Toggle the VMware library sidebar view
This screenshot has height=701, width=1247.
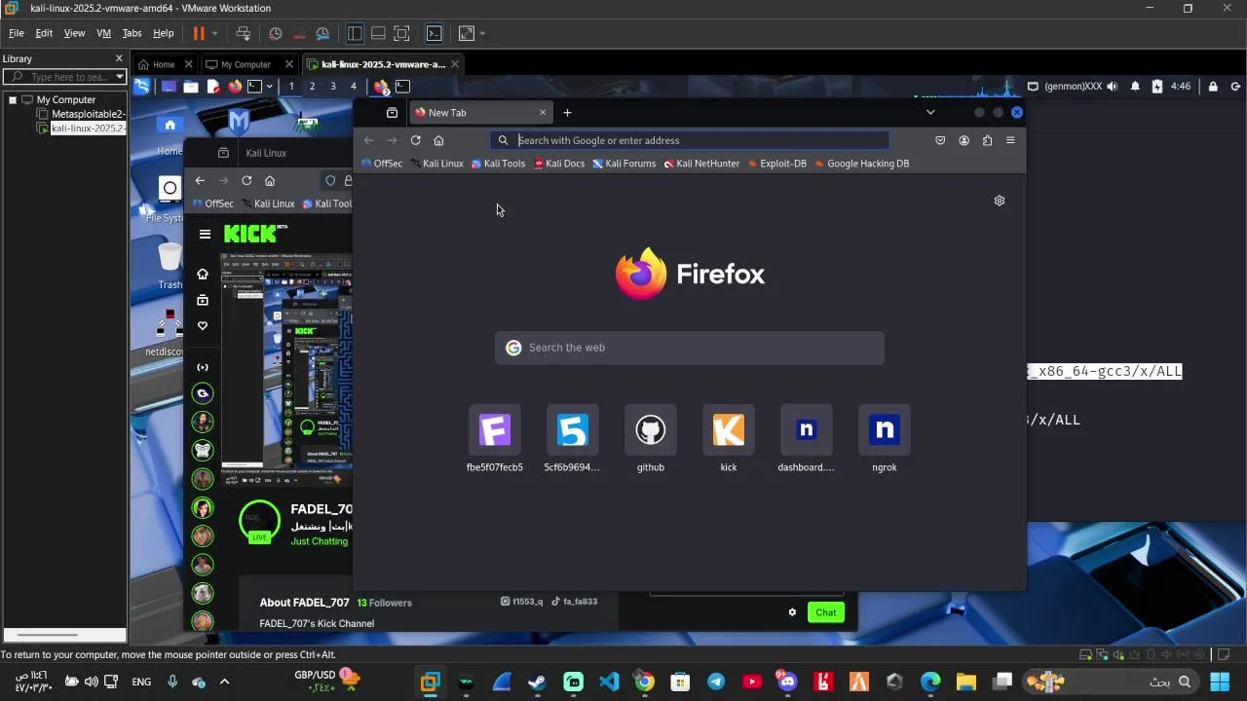tap(355, 33)
